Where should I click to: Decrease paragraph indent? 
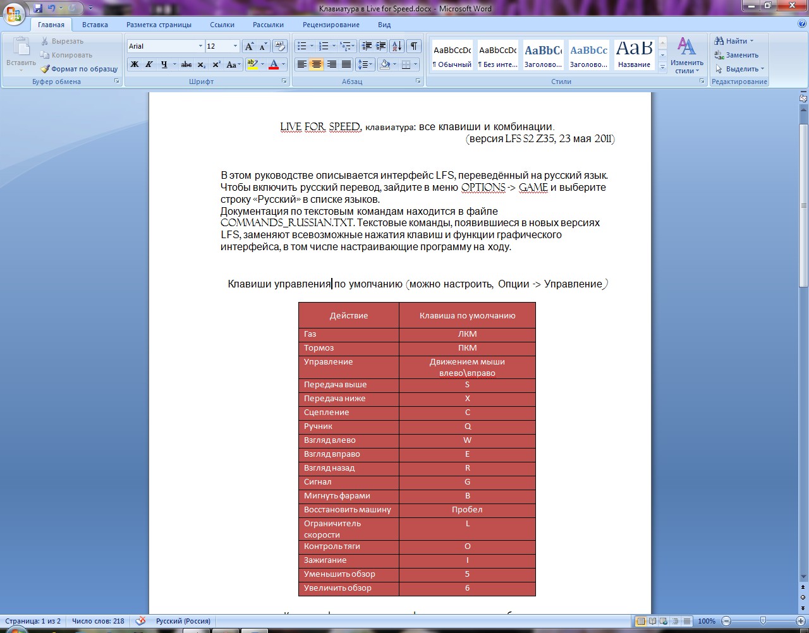point(366,46)
